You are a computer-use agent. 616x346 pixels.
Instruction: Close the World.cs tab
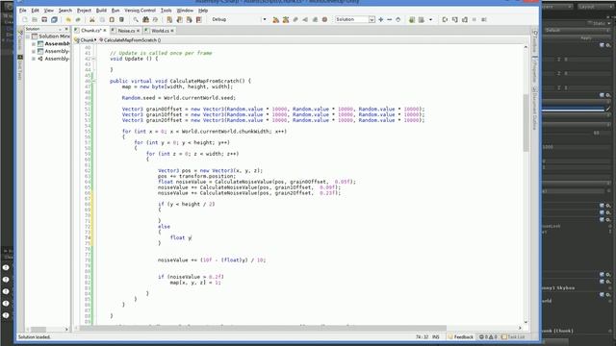(172, 31)
